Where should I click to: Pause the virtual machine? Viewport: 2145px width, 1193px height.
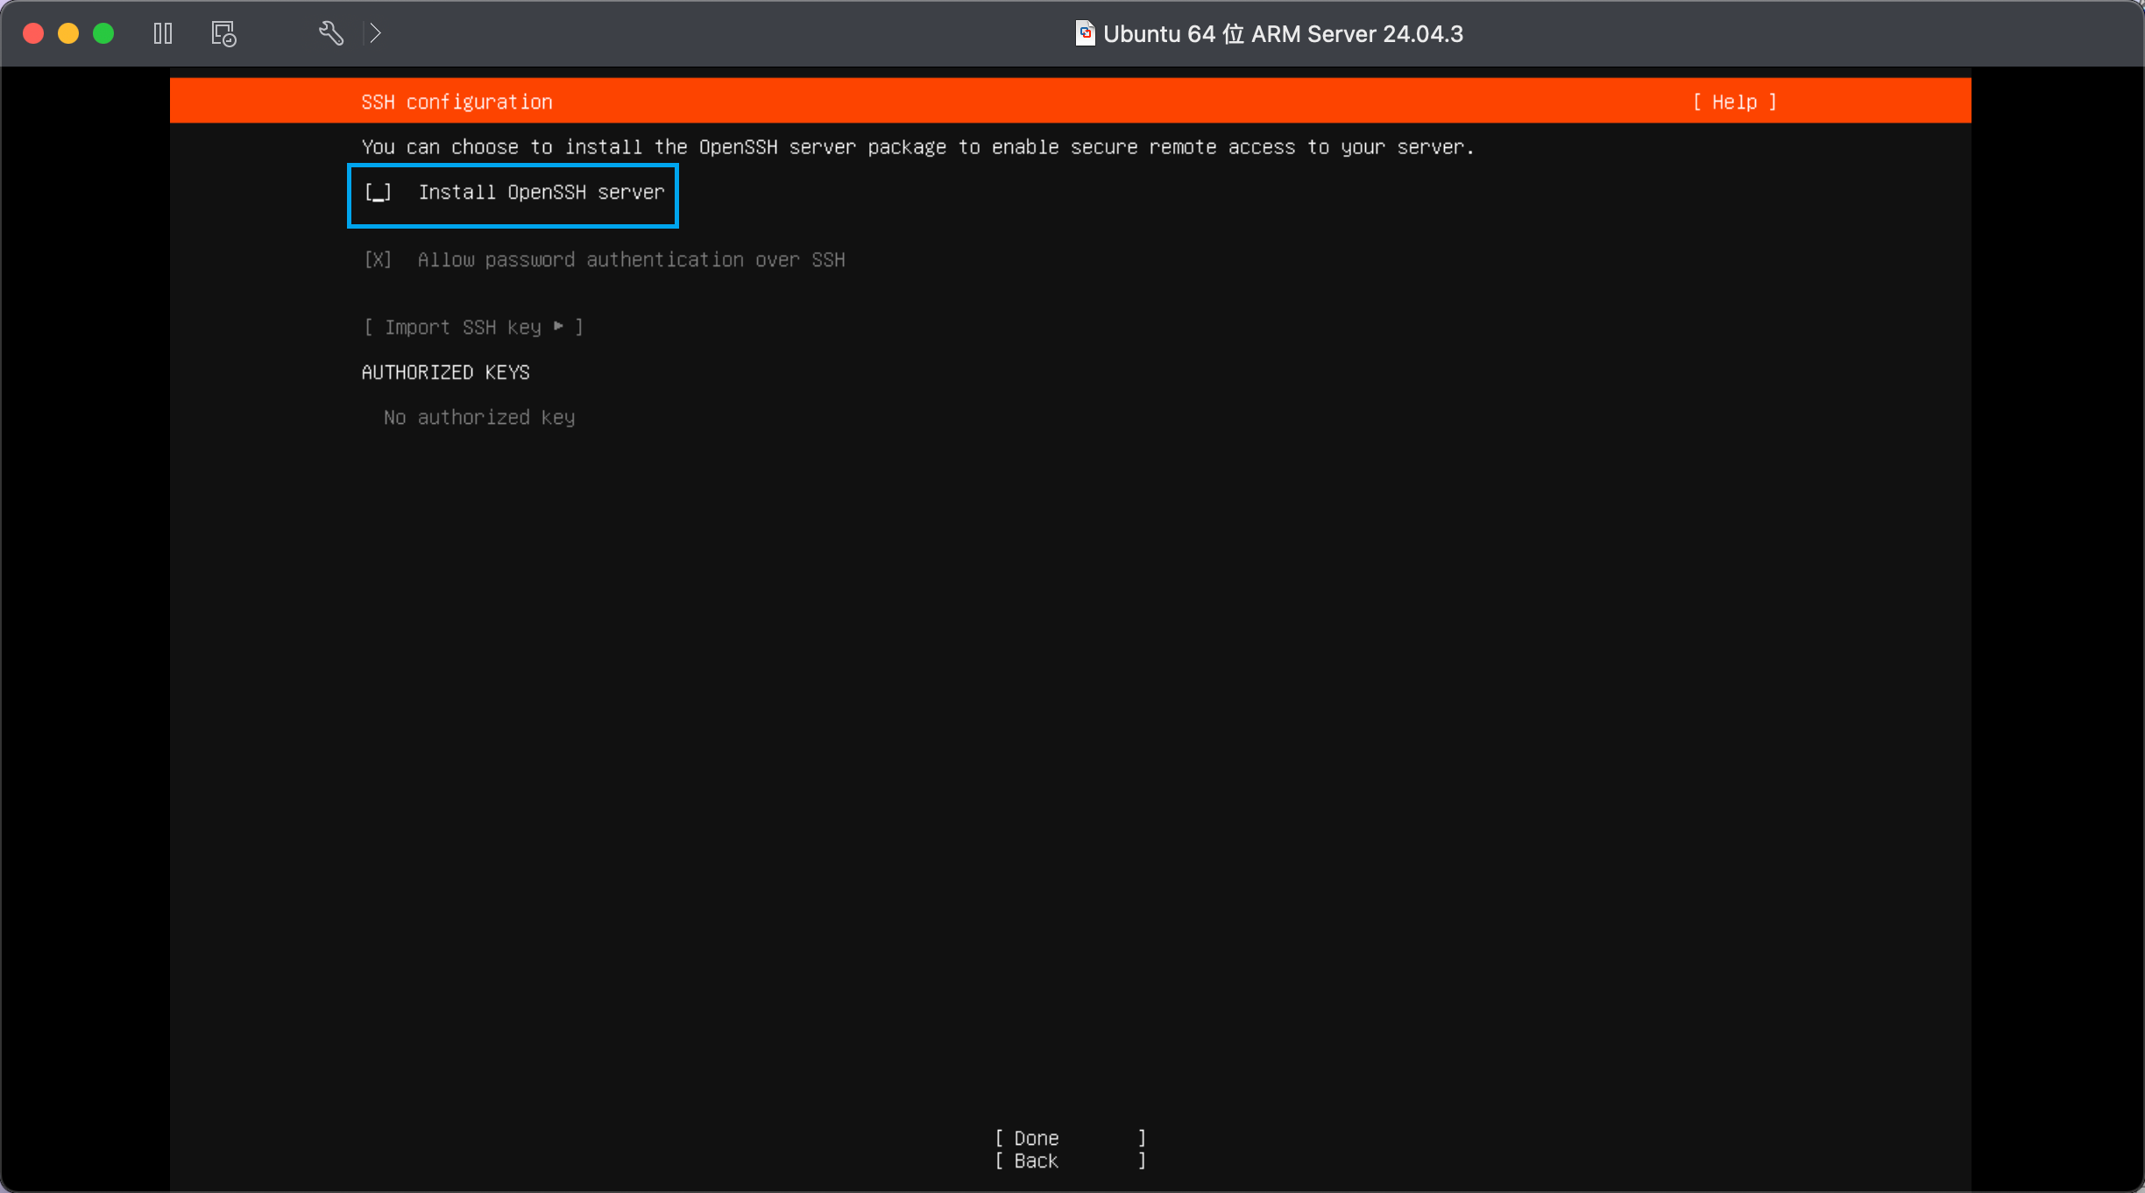[x=163, y=33]
